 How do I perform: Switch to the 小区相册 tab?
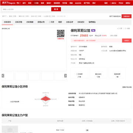point(30,22)
